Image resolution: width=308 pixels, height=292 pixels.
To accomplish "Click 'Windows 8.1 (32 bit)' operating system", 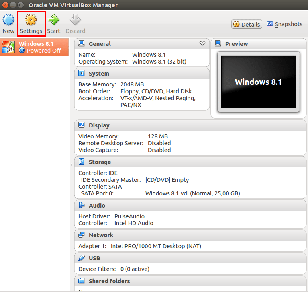I will pos(159,62).
